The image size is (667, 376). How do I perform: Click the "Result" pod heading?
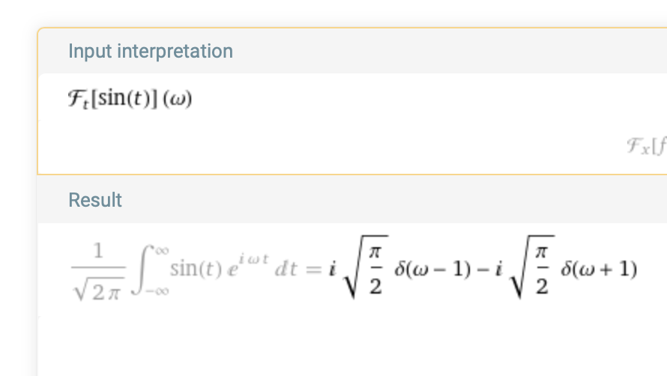point(95,200)
